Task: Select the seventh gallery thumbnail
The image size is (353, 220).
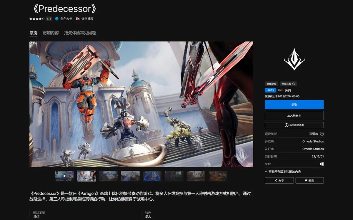Action: coord(196,176)
